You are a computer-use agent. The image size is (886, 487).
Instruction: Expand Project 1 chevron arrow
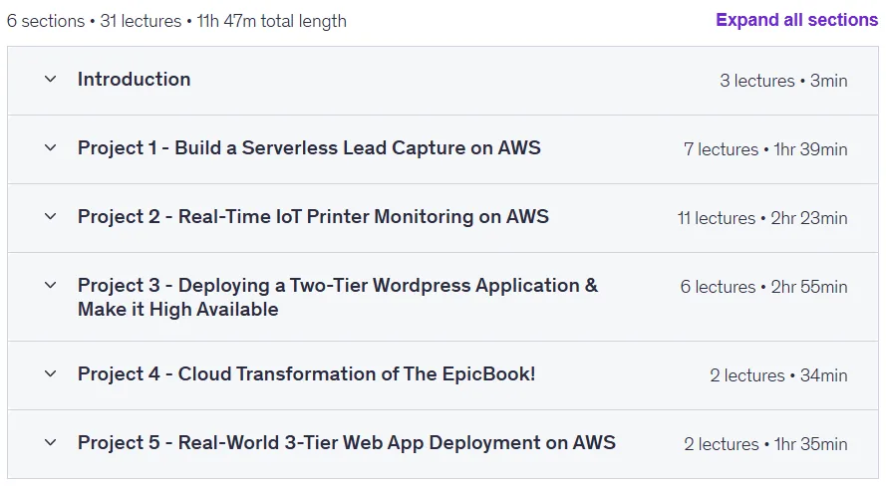(50, 148)
